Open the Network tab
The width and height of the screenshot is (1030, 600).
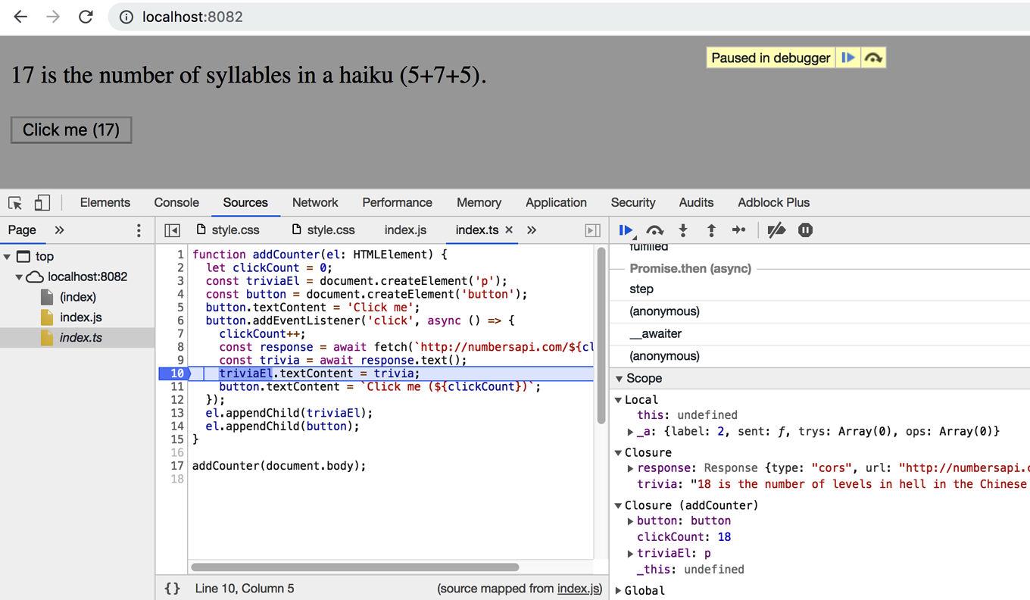pos(315,202)
